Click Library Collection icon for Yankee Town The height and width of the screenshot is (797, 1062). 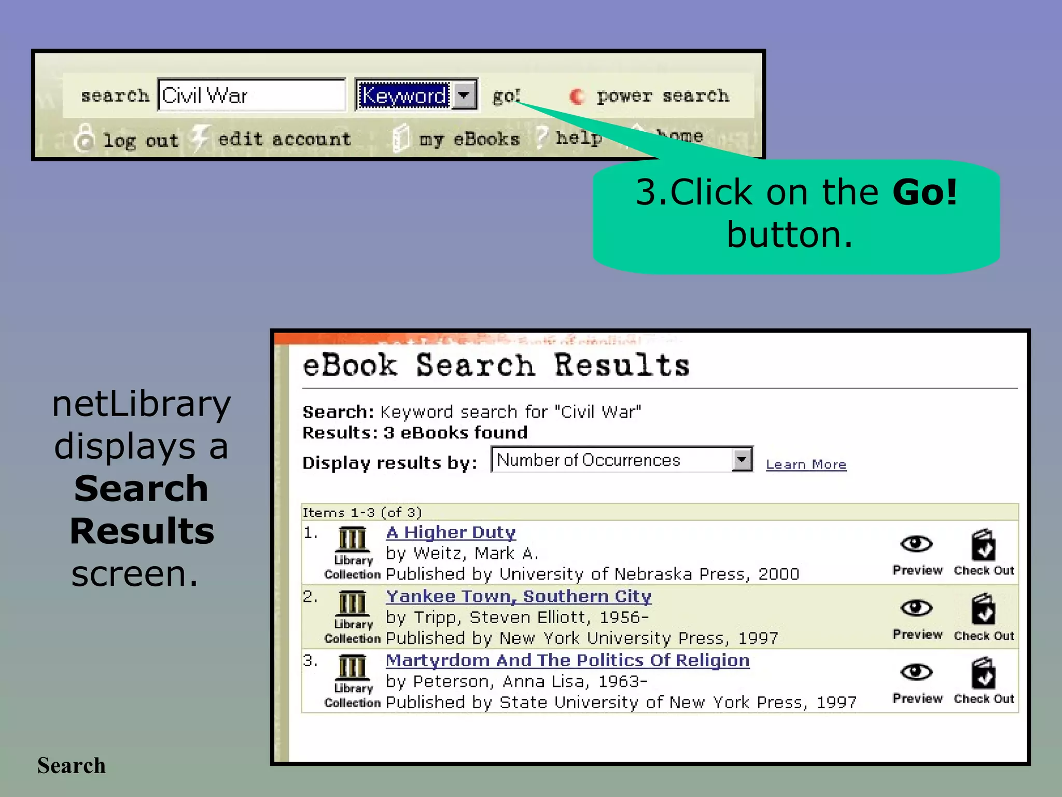353,616
